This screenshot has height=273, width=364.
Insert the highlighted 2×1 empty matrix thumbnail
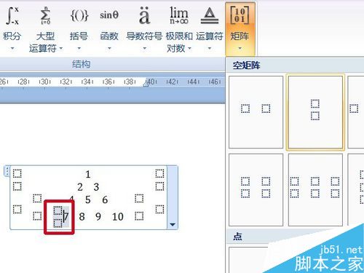point(315,112)
